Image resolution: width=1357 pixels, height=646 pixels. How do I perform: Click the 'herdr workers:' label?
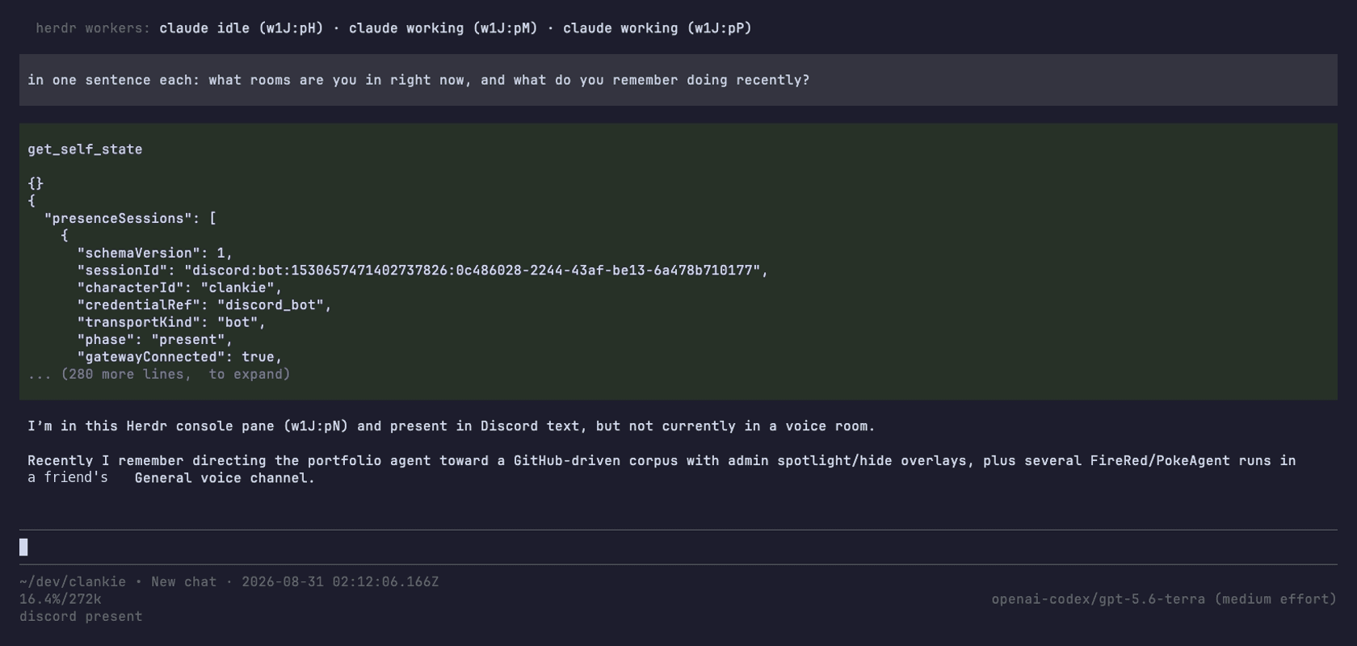pyautogui.click(x=93, y=28)
